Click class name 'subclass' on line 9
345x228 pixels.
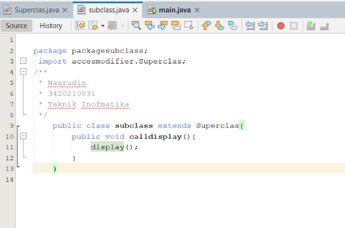tap(134, 126)
